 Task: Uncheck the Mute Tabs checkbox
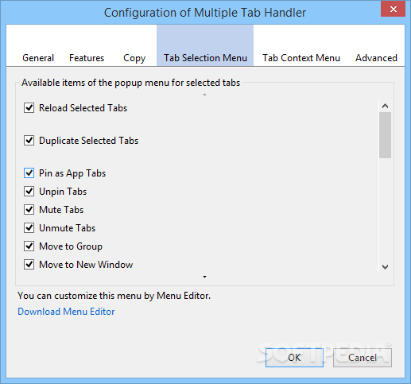[29, 210]
